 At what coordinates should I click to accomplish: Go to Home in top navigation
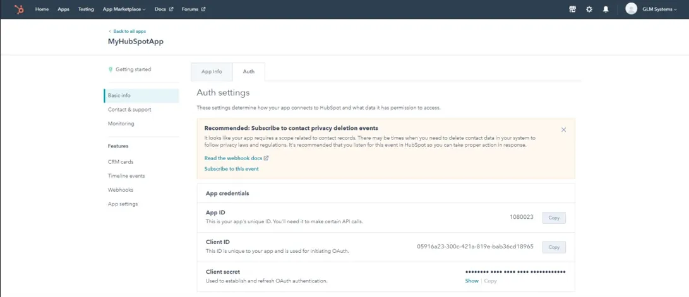(42, 9)
